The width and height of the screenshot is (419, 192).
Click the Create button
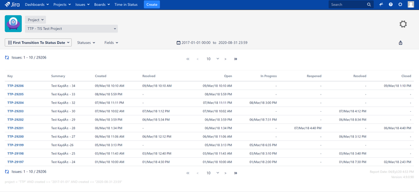152,5
